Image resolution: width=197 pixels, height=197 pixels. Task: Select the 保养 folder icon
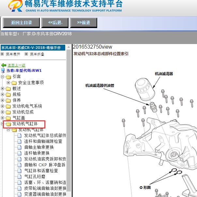8,100
